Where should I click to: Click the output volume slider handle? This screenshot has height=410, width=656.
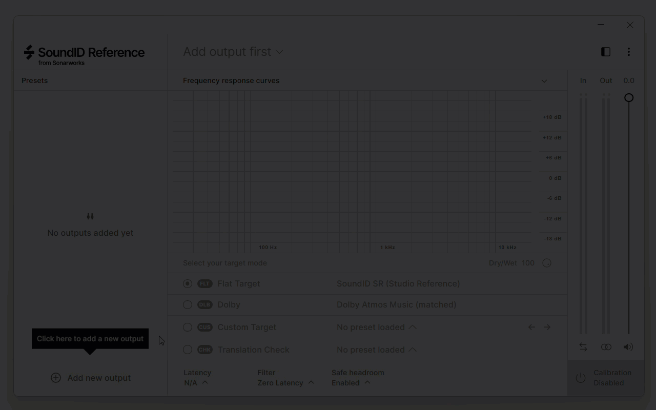click(x=629, y=97)
